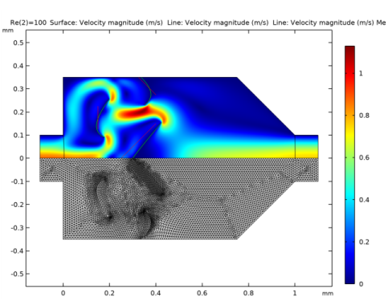This screenshot has width=388, height=301.
Task: Click the triangular mesh in the lower half
Action: (179, 198)
